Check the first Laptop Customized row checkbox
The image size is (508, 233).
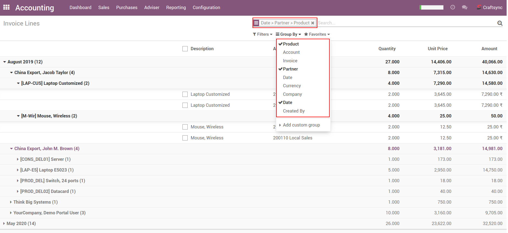tap(185, 94)
